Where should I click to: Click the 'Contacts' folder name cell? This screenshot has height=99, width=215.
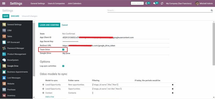click(72, 93)
